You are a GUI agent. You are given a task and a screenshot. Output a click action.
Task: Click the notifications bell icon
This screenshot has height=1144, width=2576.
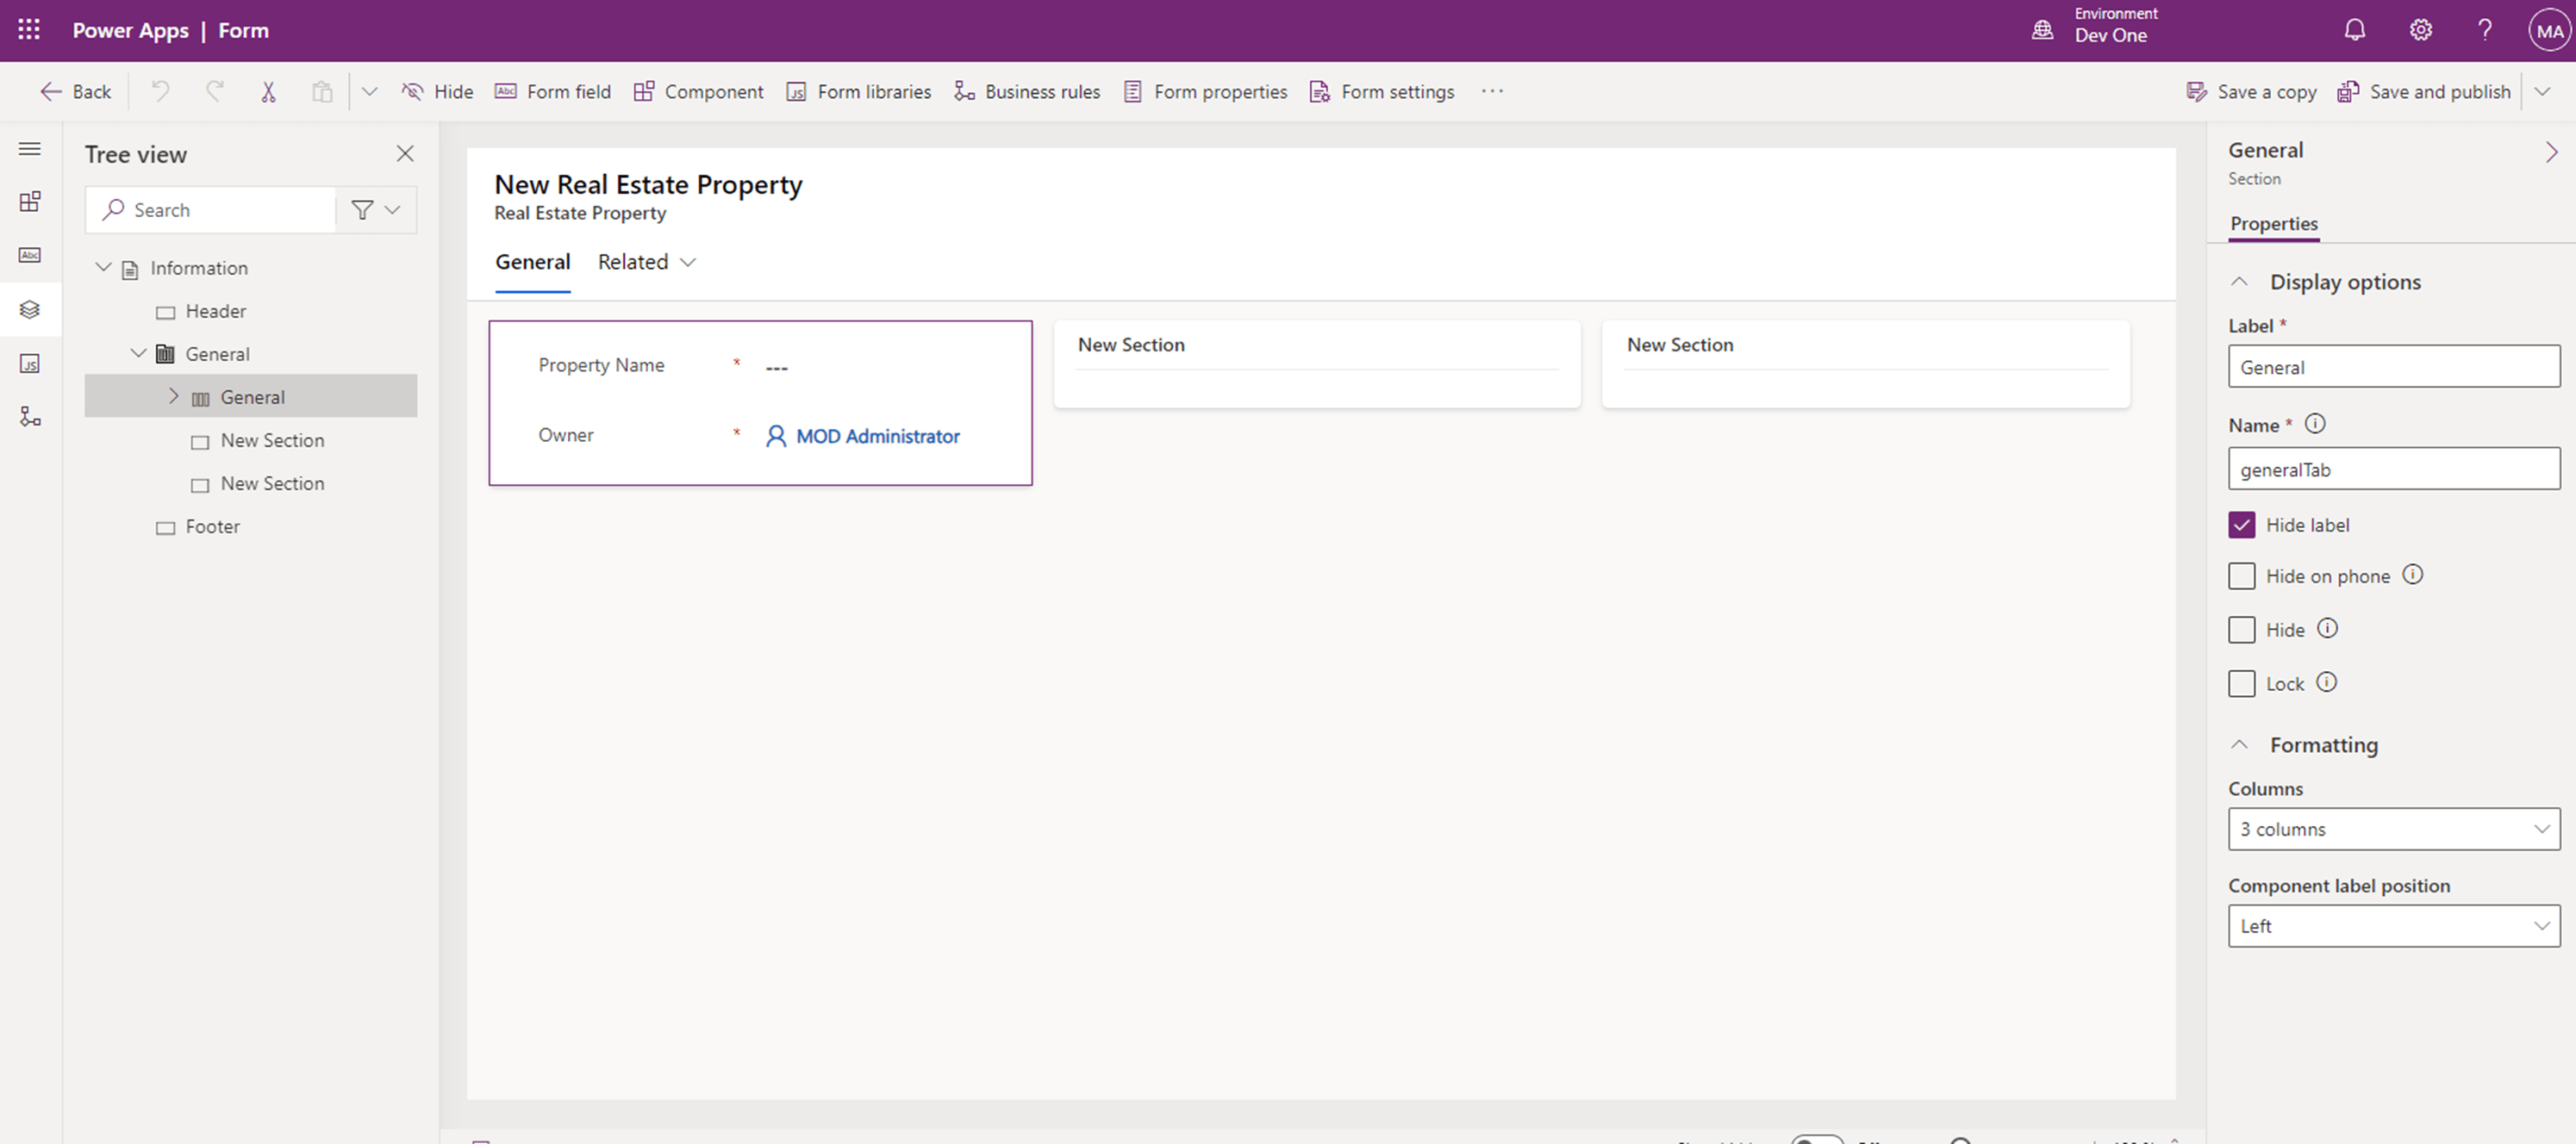[x=2354, y=30]
